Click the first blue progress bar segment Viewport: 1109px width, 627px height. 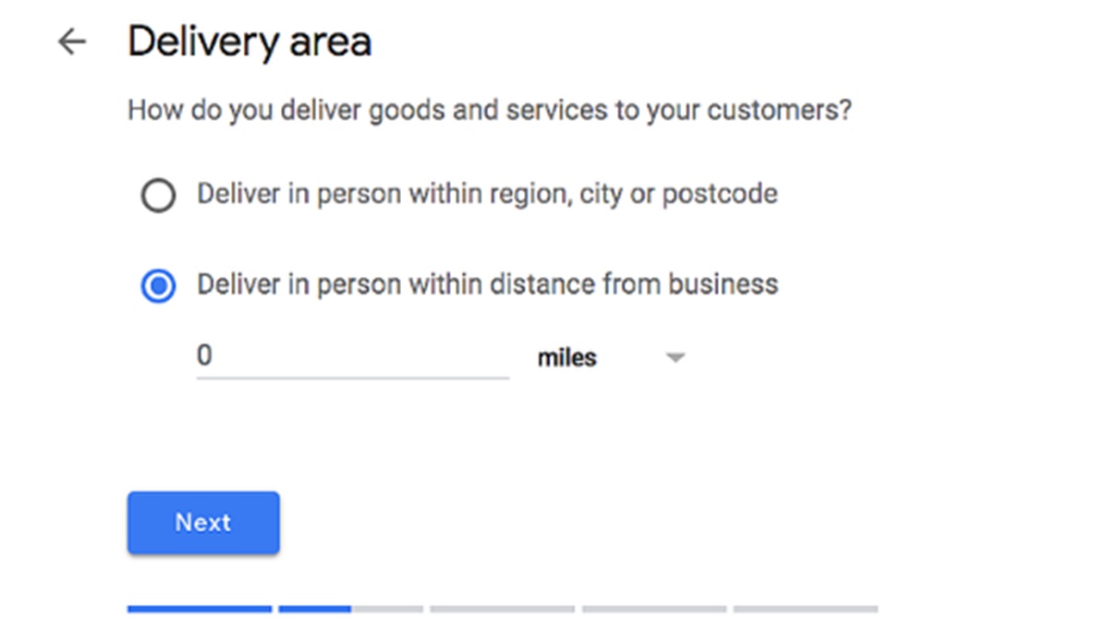tap(200, 609)
